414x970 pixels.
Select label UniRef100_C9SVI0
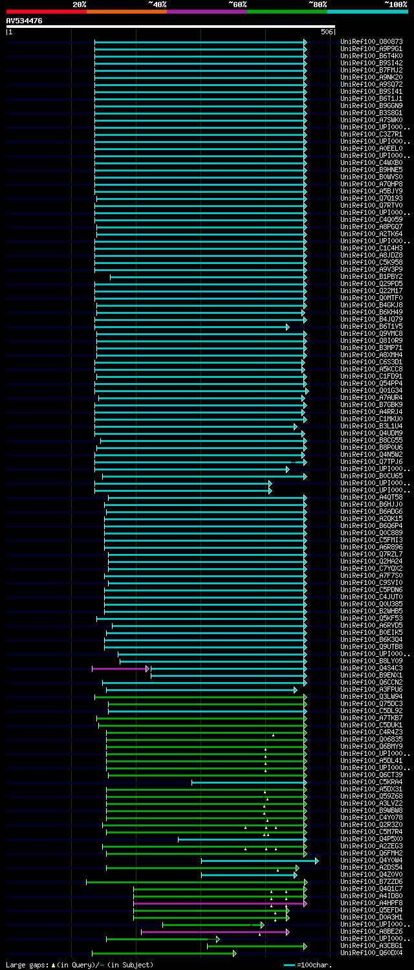coord(371,583)
